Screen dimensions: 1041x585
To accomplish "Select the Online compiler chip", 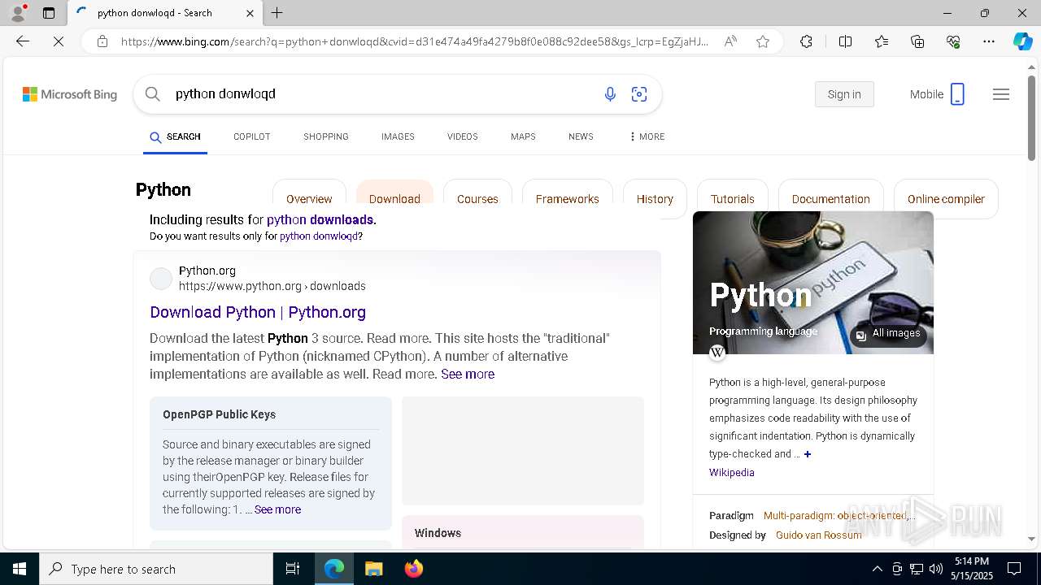I will coord(946,198).
